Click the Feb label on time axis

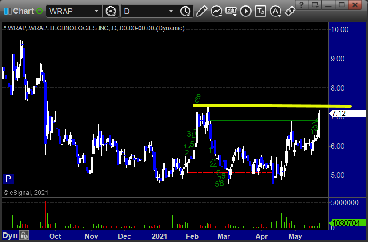tap(192, 236)
